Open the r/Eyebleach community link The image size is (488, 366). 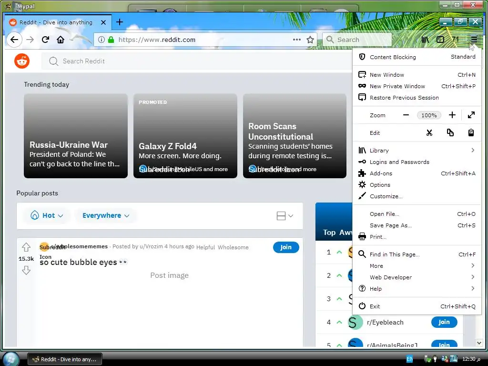pos(385,323)
